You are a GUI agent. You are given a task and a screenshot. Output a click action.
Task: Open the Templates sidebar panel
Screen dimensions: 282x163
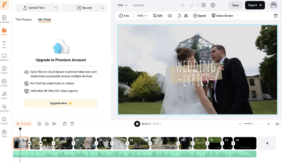[x=4, y=19]
